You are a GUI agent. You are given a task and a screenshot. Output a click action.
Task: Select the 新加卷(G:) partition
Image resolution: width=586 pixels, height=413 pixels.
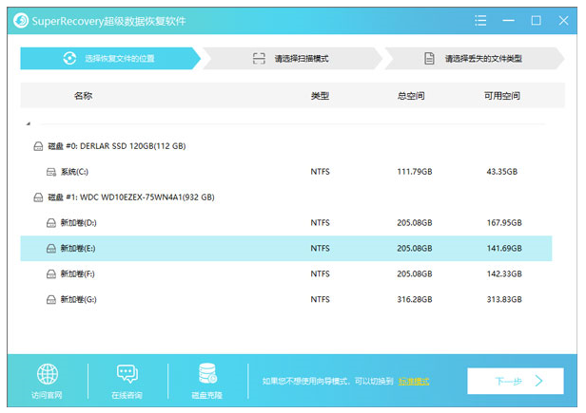pos(78,300)
